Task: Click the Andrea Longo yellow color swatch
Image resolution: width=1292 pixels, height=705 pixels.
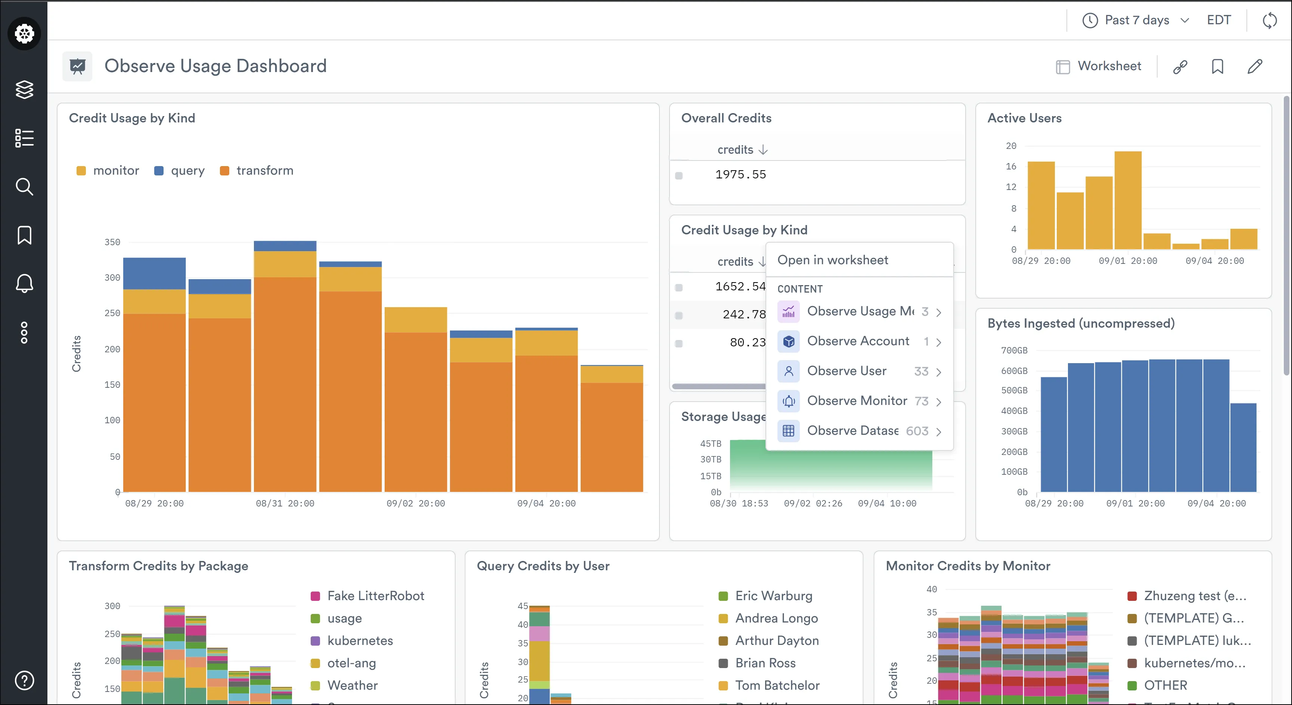Action: (x=723, y=618)
